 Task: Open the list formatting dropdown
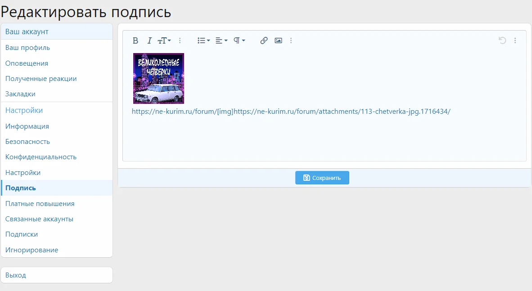tap(203, 40)
